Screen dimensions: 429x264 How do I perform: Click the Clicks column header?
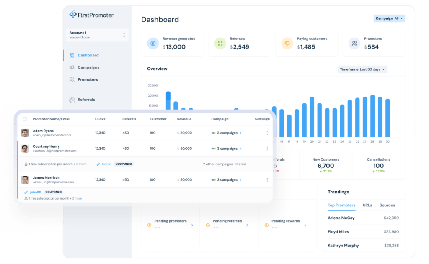pos(100,119)
